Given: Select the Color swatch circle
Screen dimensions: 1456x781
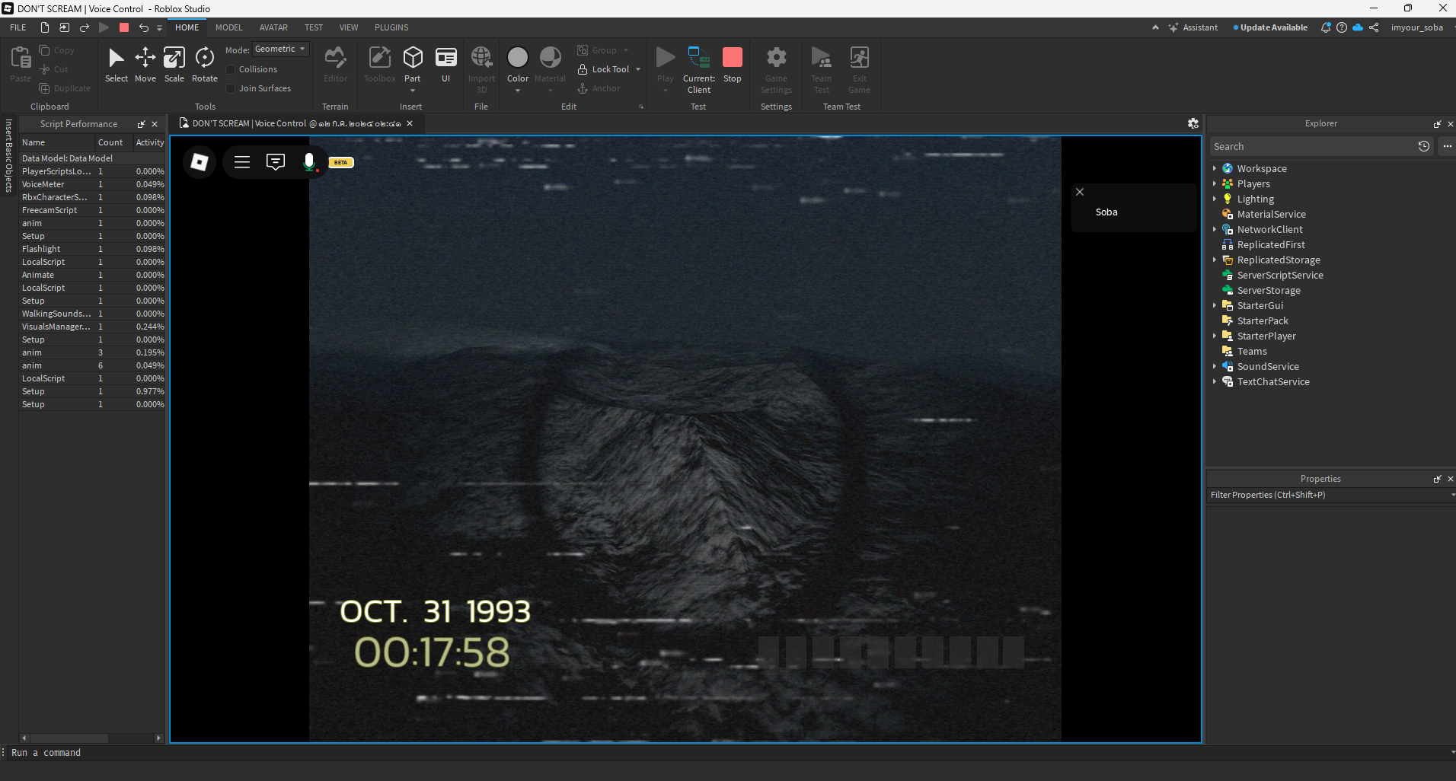Looking at the screenshot, I should 518,57.
